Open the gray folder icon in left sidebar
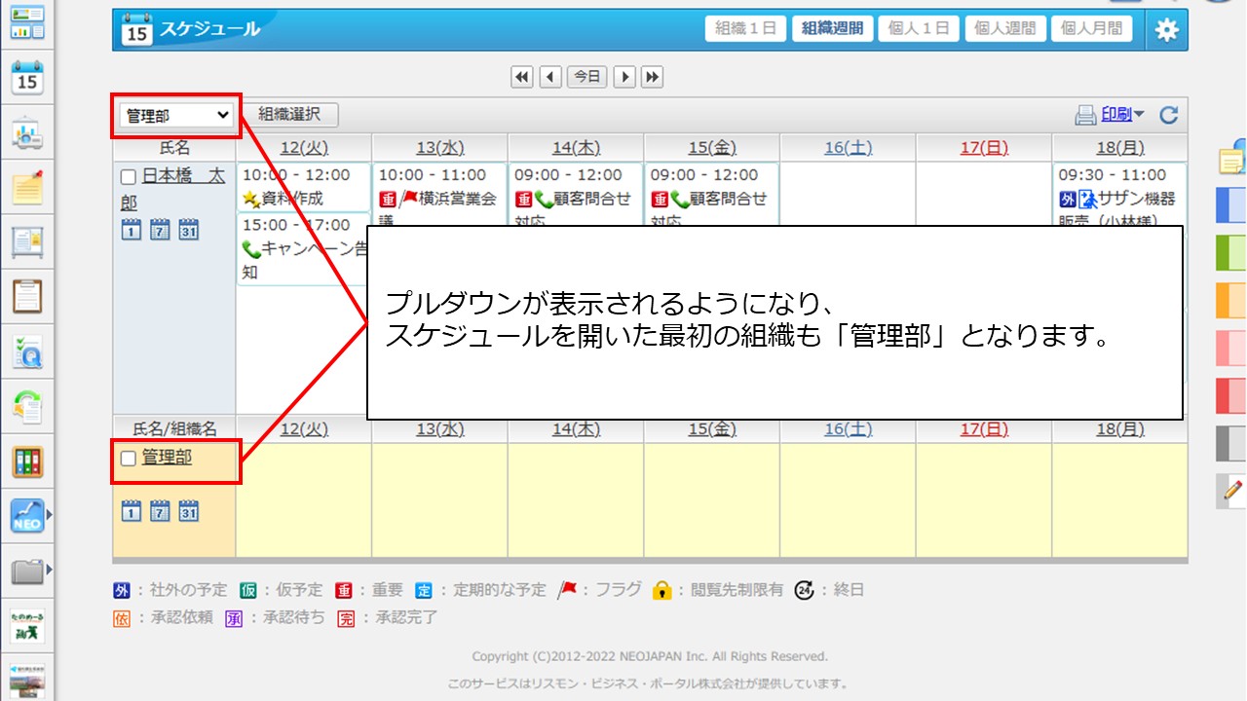 pyautogui.click(x=27, y=571)
